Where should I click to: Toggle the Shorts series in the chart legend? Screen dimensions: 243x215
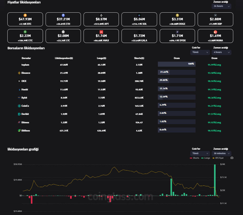[194, 158]
